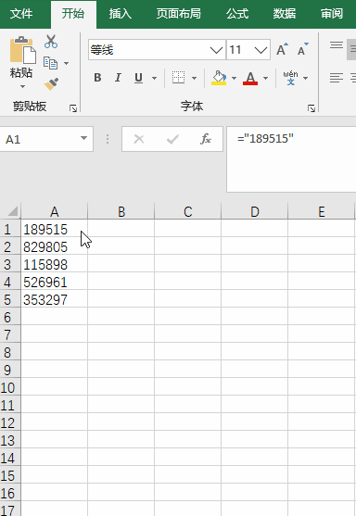Click the Name Box showing A1
Screen dimensions: 356x516
[x=46, y=139]
